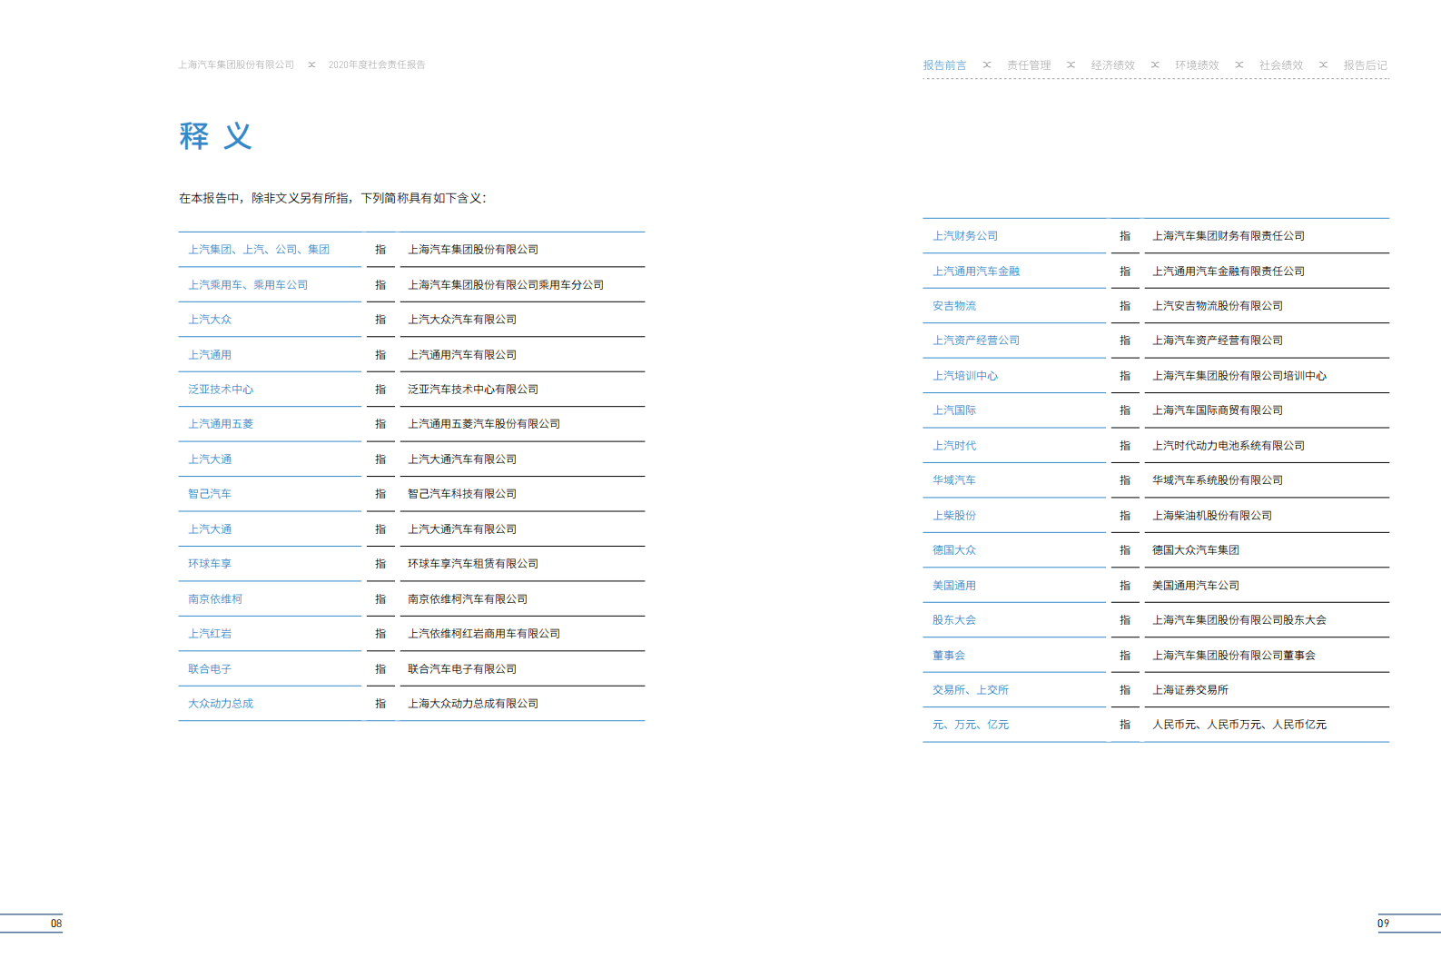Click definition 上汽安吉物流股份有限公司
The width and height of the screenshot is (1441, 978).
pos(1218,306)
